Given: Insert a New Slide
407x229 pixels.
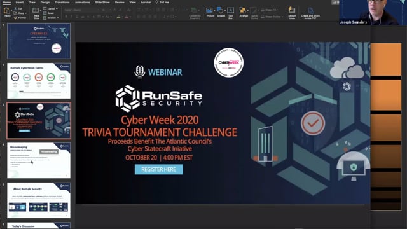Looking at the screenshot, I should [36, 13].
